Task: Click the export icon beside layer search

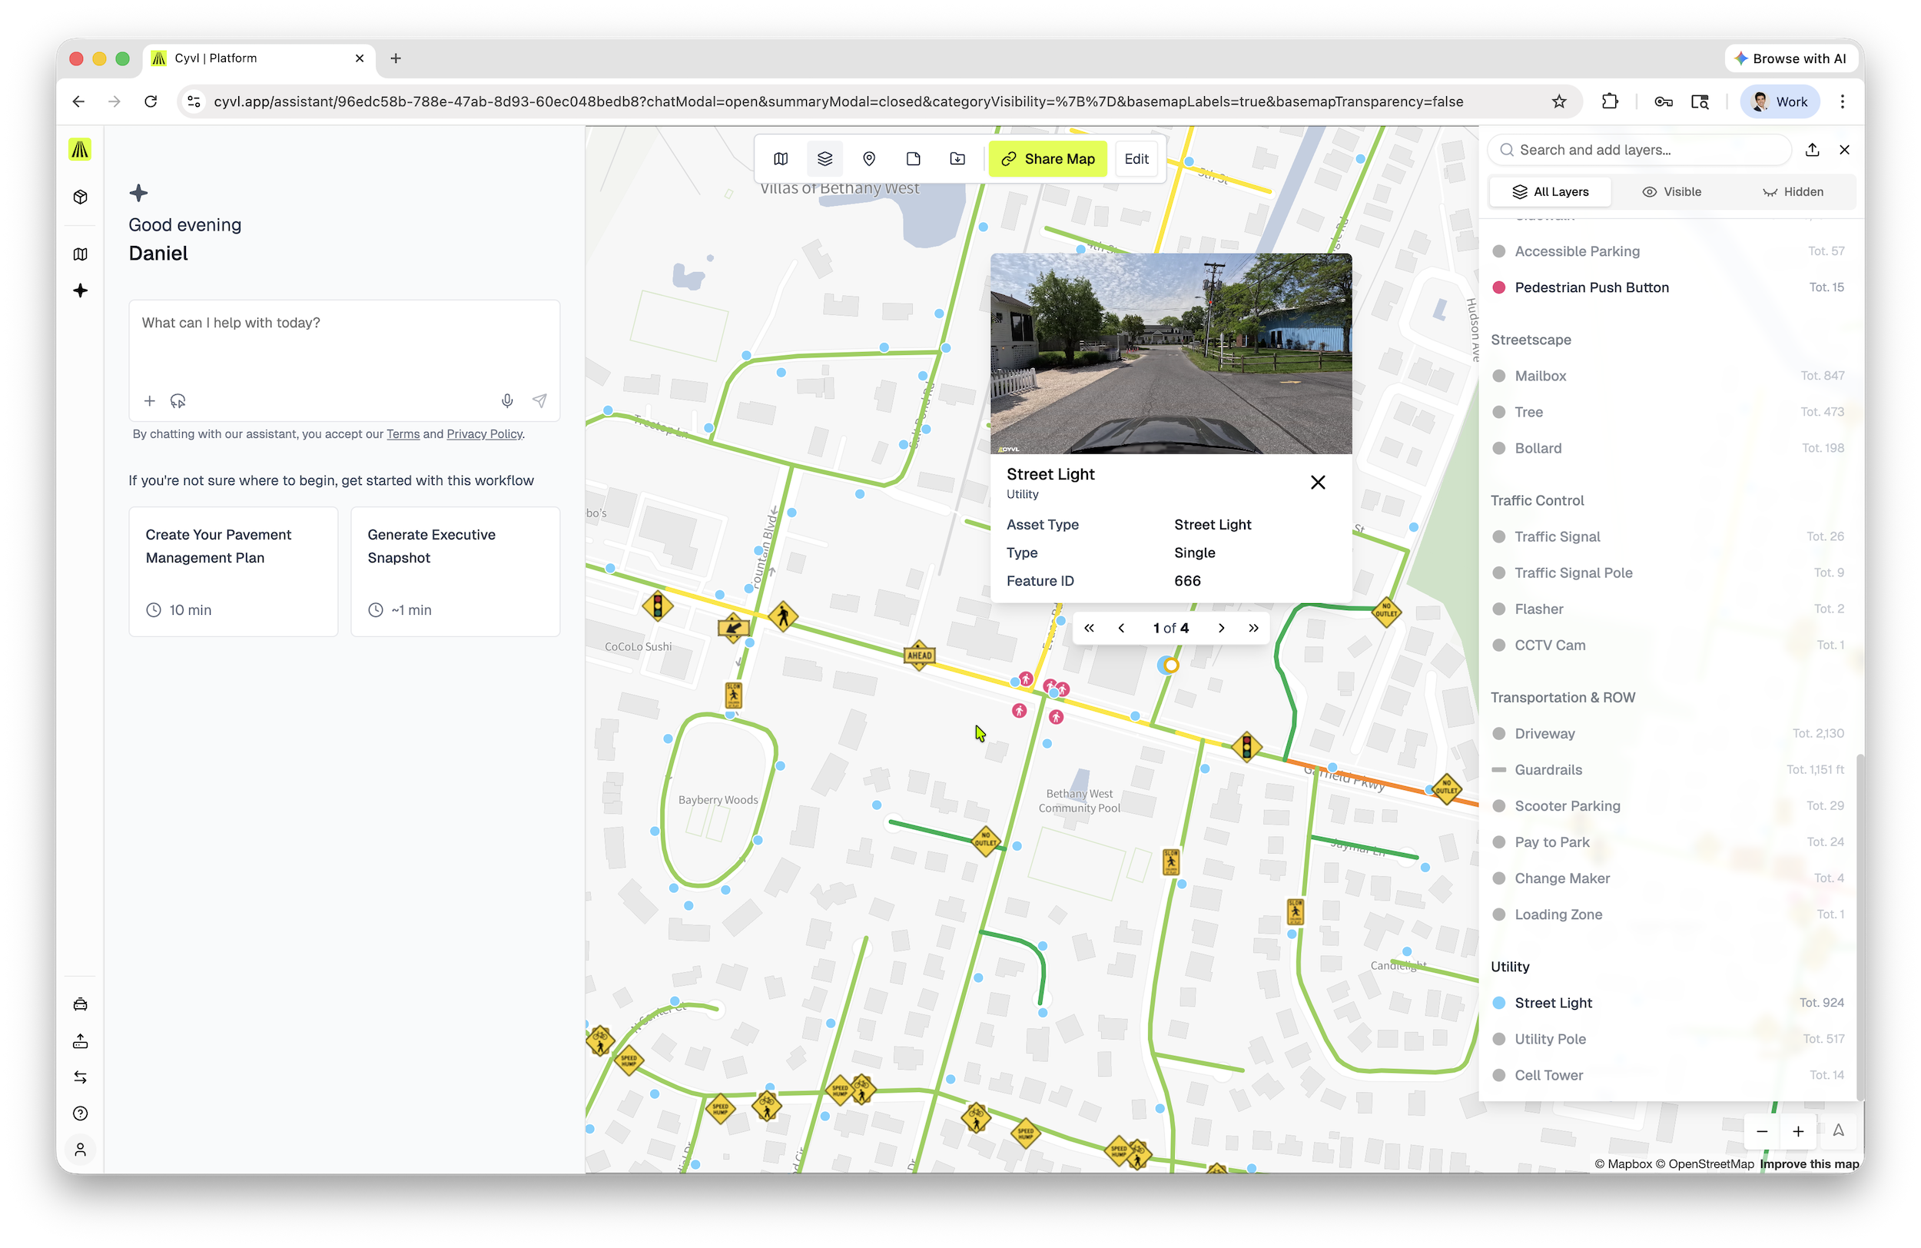Action: (1812, 150)
